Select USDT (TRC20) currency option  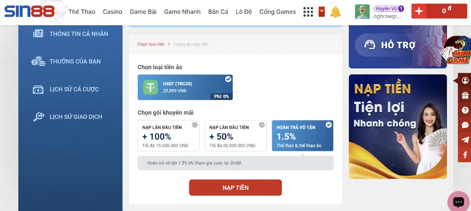185,87
